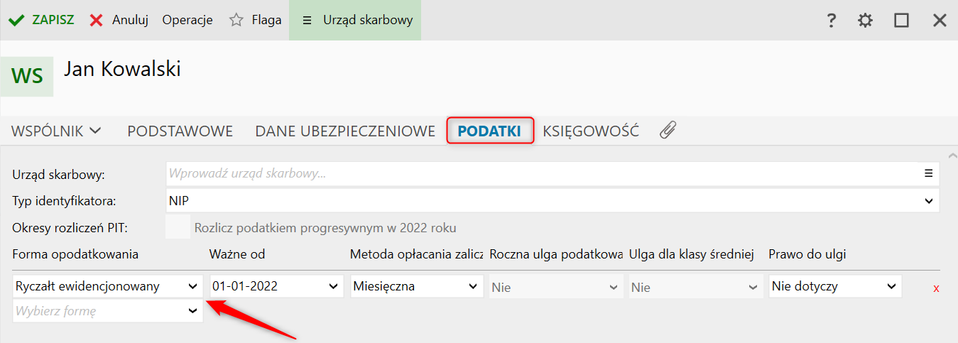
Task: Open the Roczna ulga podatkowa dropdown
Action: click(x=556, y=288)
